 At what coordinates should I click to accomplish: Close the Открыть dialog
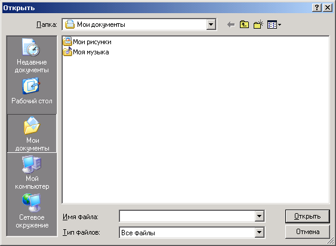328,8
